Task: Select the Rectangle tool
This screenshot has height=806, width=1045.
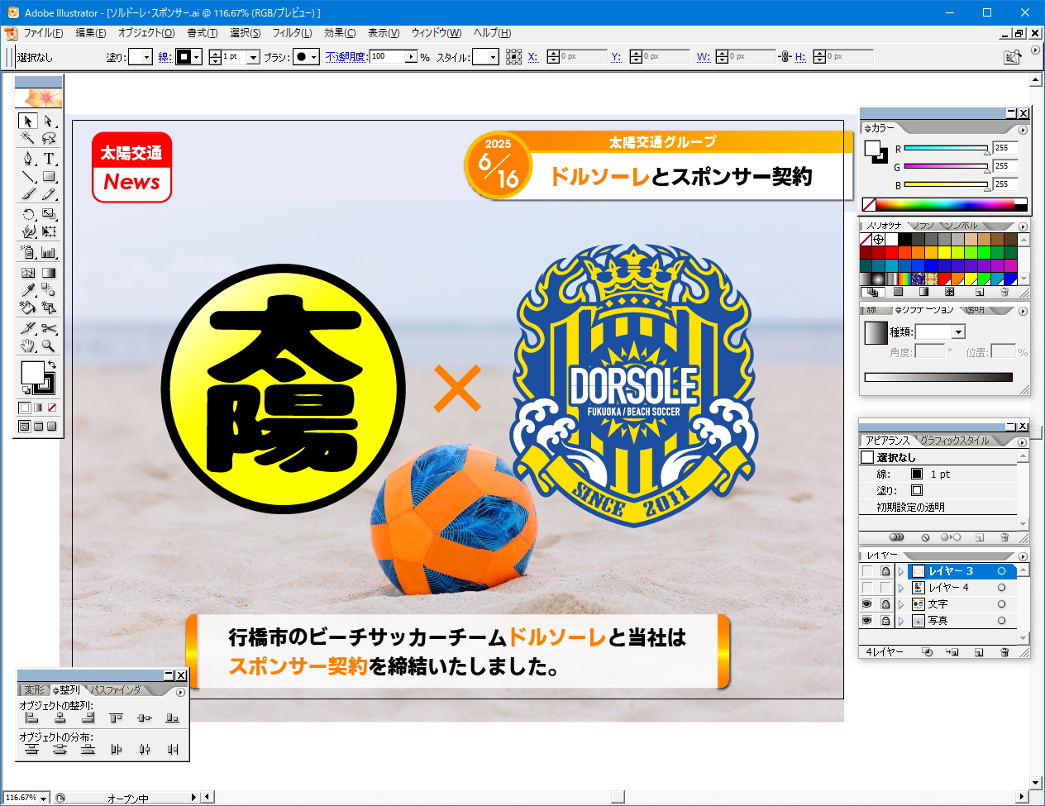Action: pyautogui.click(x=49, y=176)
